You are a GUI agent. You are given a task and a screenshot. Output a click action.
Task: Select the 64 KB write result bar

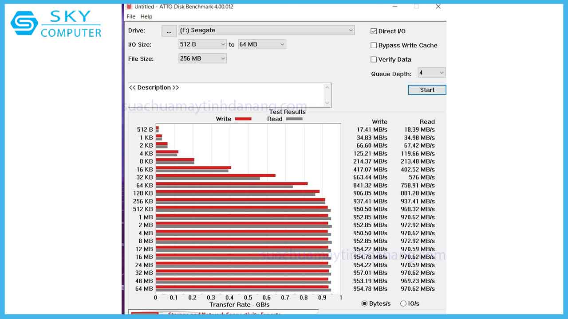click(231, 183)
